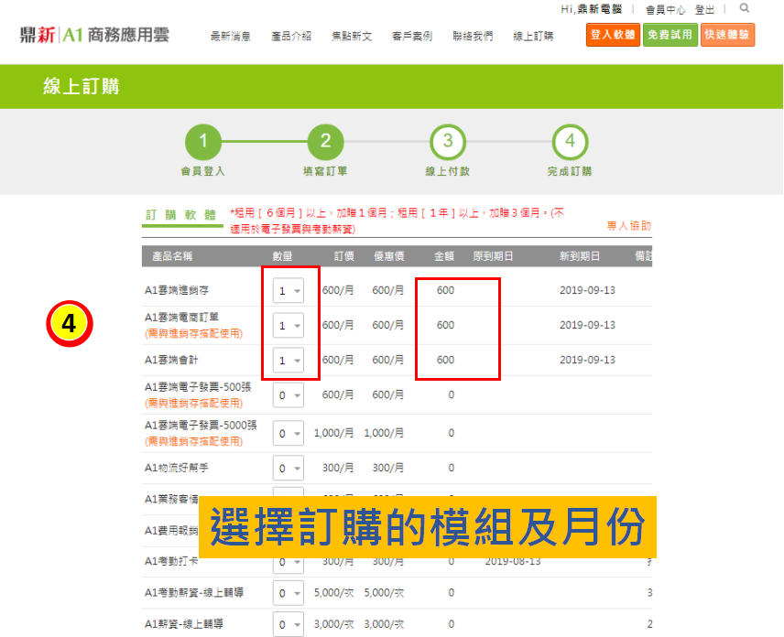The width and height of the screenshot is (784, 637).
Task: Click the 鼎新 A1 商務應用雲 logo
Action: click(x=94, y=35)
